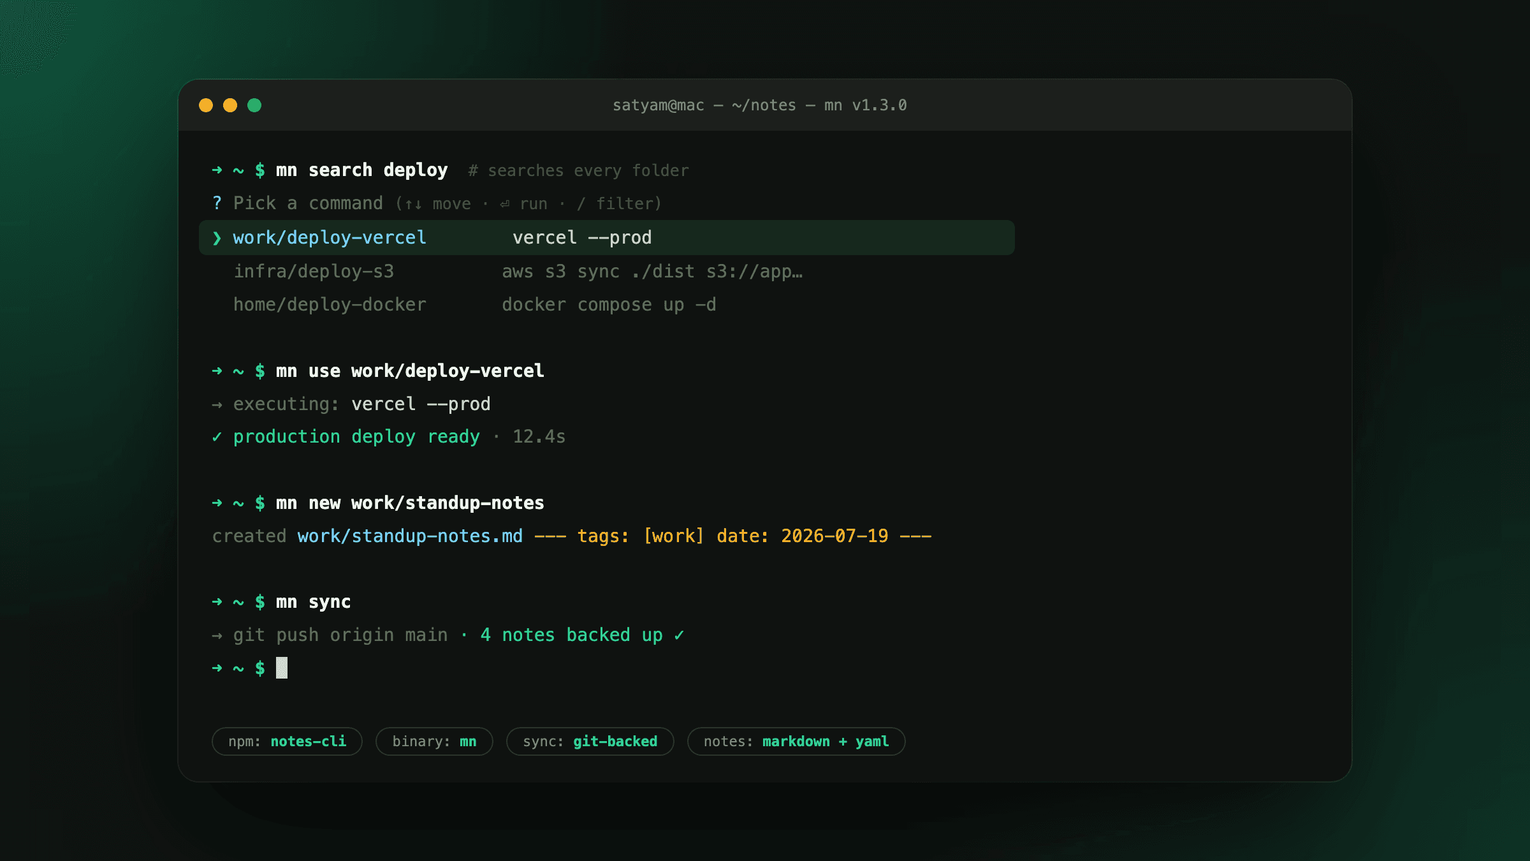Click the 'binary: mn' badge
This screenshot has width=1530, height=861.
point(434,742)
